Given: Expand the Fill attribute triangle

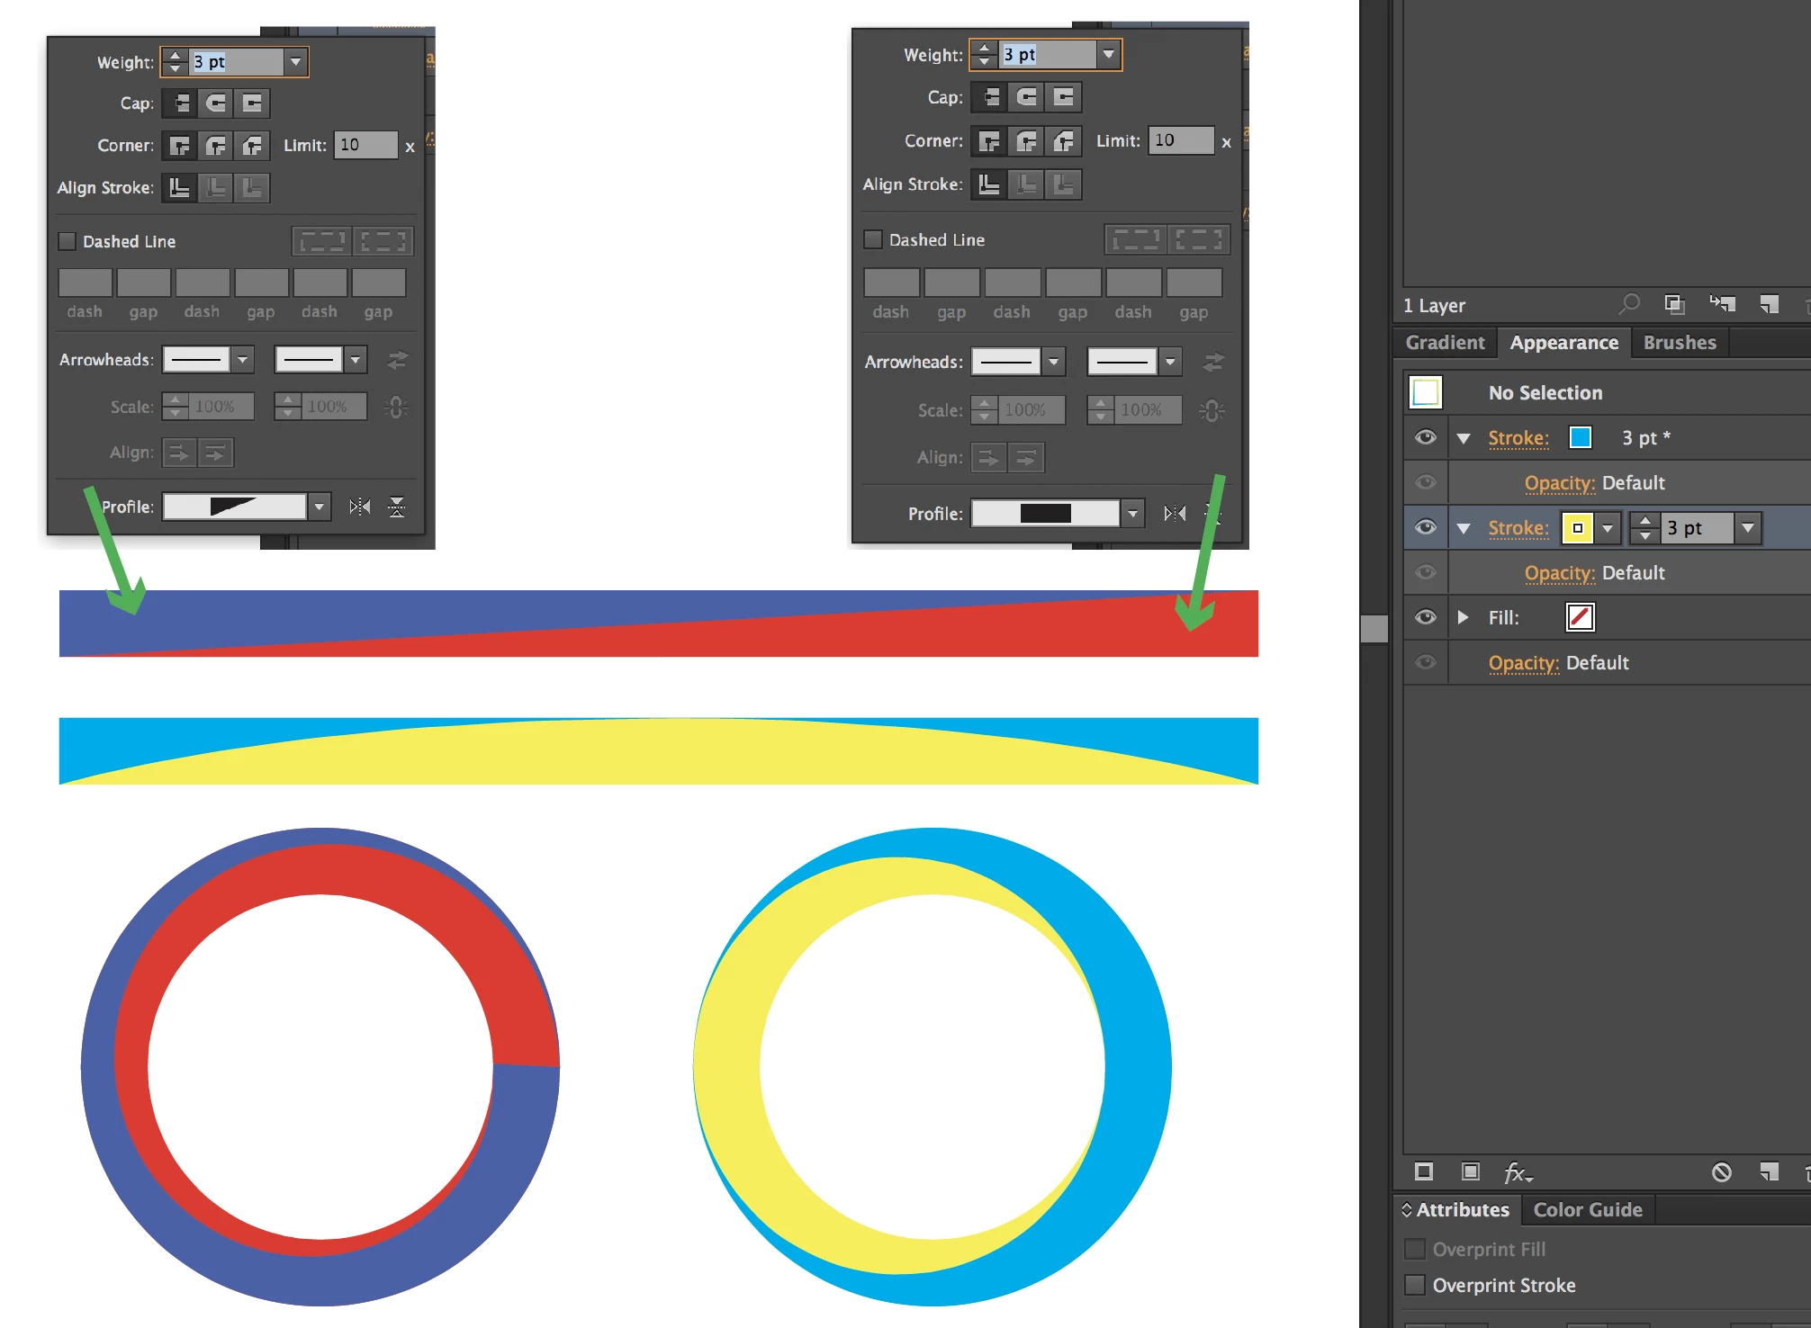Looking at the screenshot, I should click(x=1464, y=617).
